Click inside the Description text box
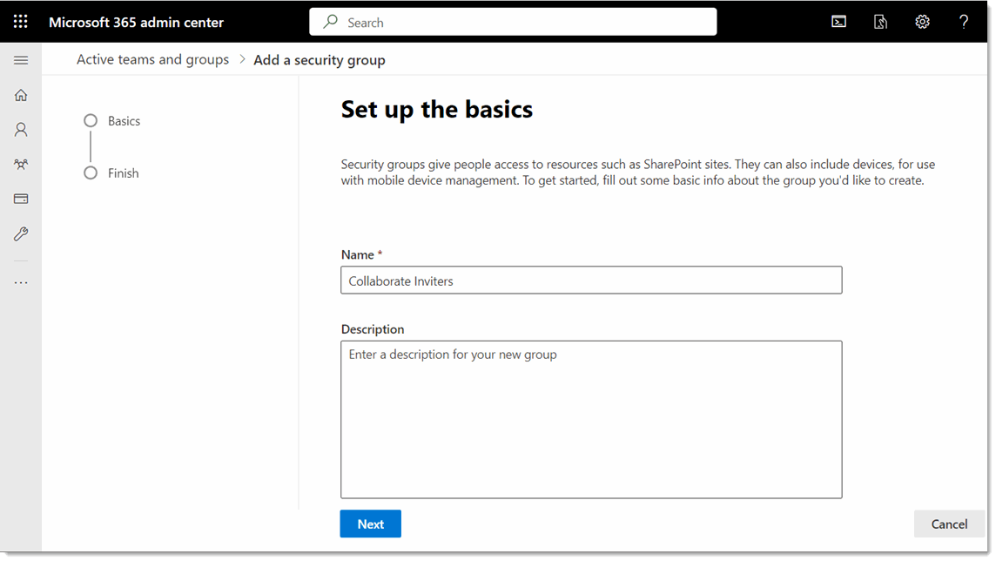The height and width of the screenshot is (561, 996). click(591, 418)
